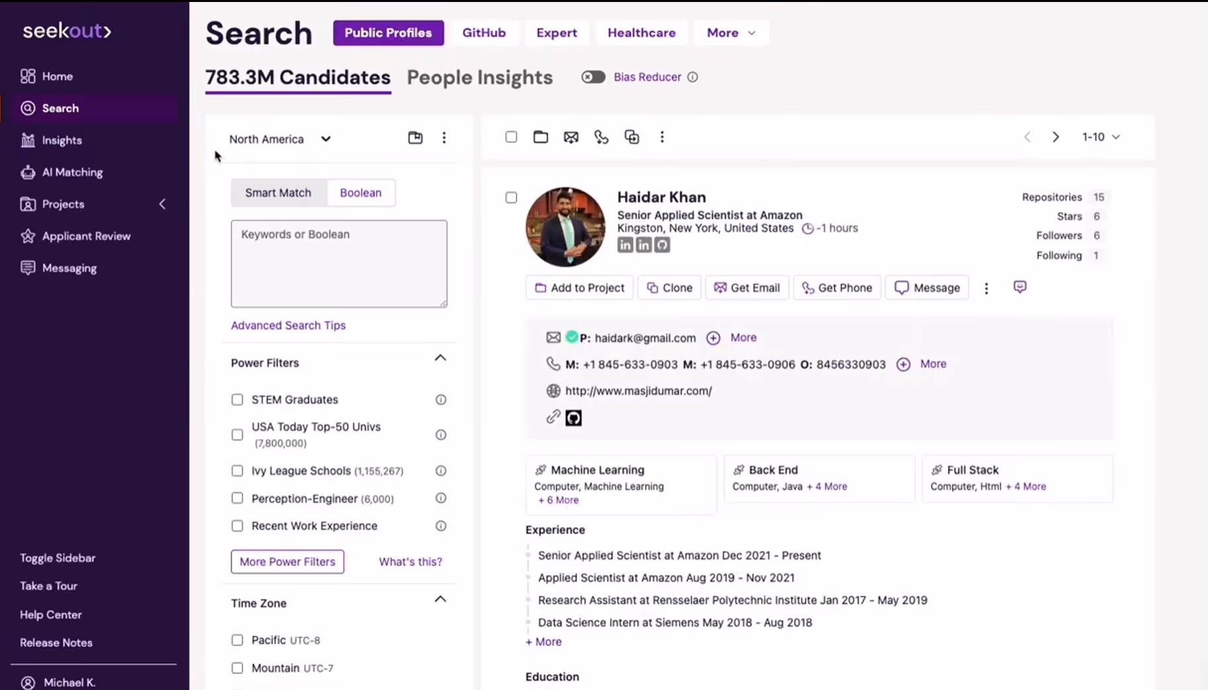The height and width of the screenshot is (690, 1208).
Task: Switch to the People Insights tab
Action: click(x=479, y=77)
